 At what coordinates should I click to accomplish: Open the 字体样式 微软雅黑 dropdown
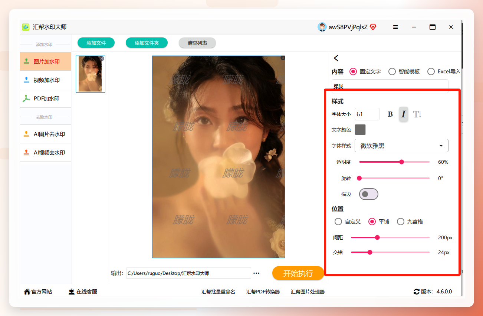pyautogui.click(x=401, y=146)
